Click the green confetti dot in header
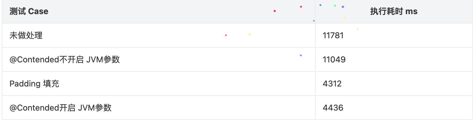The image size is (474, 120). pos(335,6)
